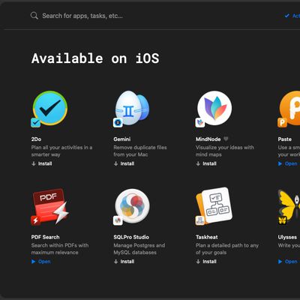Image resolution: width=300 pixels, height=300 pixels.
Task: Click the small iOS badge on MindNode icon
Action: pyautogui.click(x=200, y=122)
